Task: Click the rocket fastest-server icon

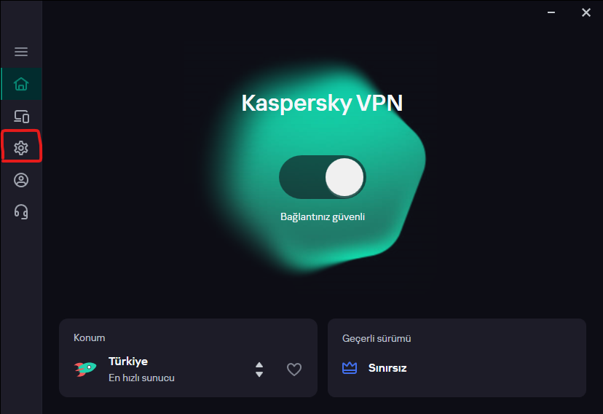Action: (85, 369)
